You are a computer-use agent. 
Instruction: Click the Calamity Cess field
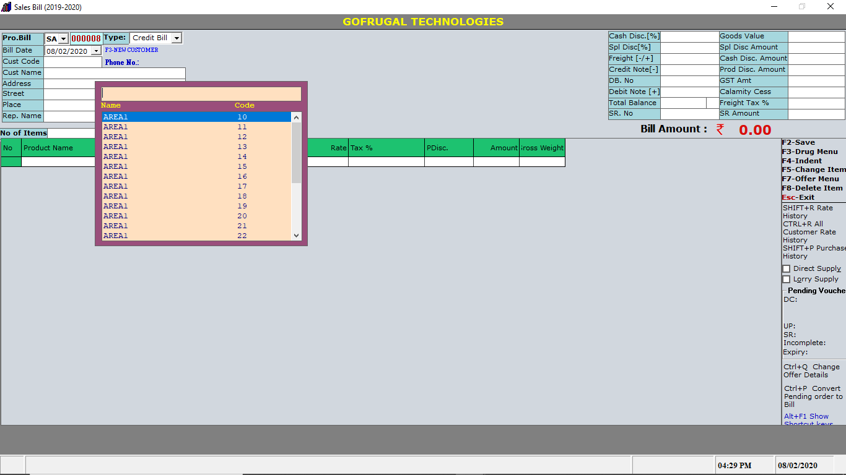point(816,92)
